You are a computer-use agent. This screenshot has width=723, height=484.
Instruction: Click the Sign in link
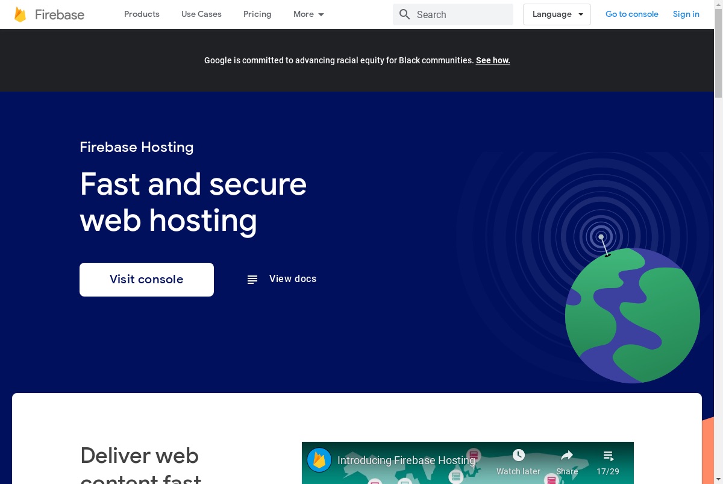[686, 14]
